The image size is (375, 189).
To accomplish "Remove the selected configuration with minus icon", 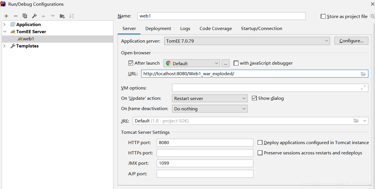I will click(x=16, y=16).
